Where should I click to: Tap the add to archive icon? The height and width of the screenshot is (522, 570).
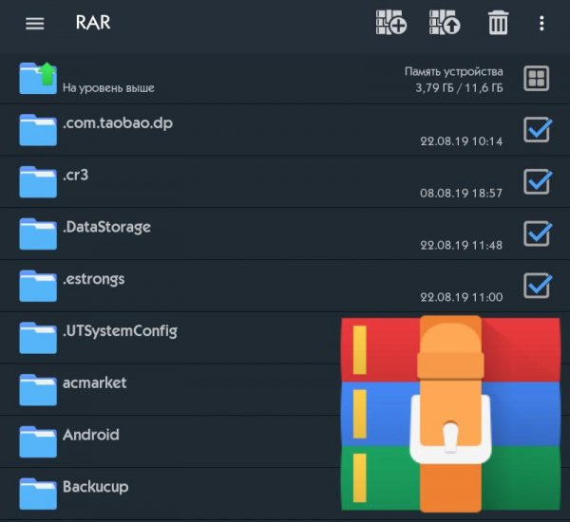[391, 23]
